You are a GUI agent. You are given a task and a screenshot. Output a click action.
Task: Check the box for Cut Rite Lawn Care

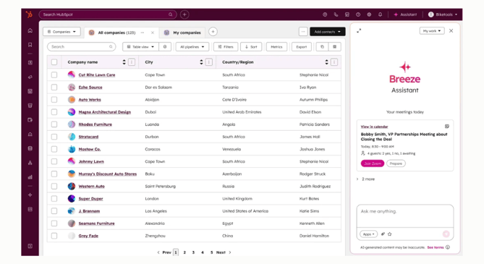(54, 74)
